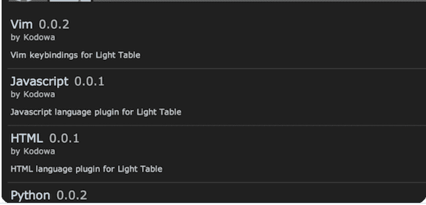Click HTML version number 0.0.1

[x=64, y=138]
